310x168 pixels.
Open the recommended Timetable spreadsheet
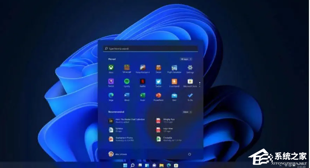click(166, 139)
